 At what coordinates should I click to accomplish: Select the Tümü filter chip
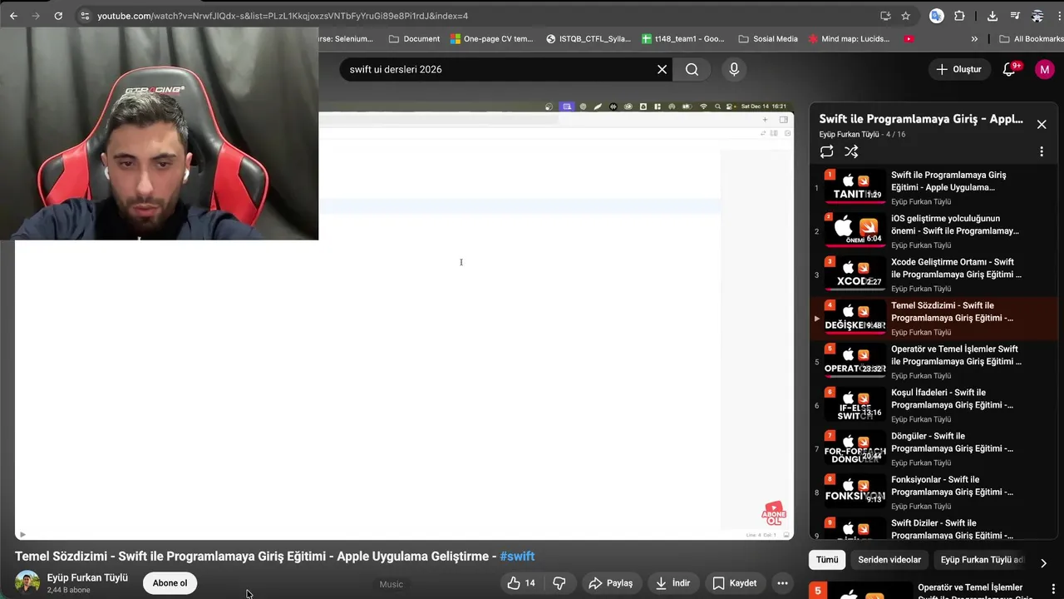click(x=827, y=560)
